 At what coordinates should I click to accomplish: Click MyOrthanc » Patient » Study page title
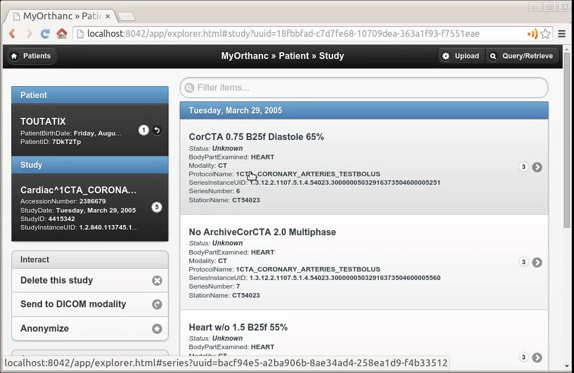282,56
